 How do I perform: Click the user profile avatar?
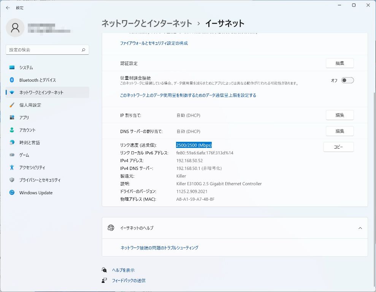[x=16, y=28]
